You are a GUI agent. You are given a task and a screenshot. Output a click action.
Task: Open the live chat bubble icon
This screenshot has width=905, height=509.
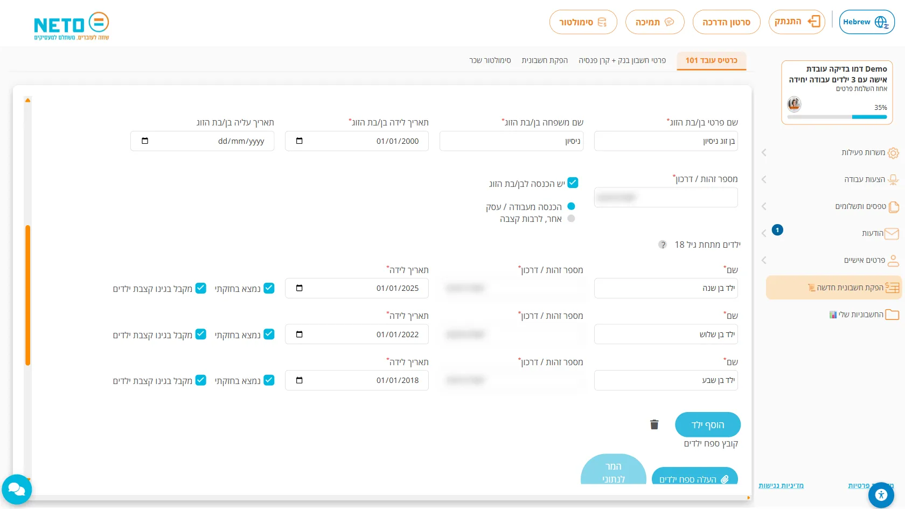[x=17, y=489]
